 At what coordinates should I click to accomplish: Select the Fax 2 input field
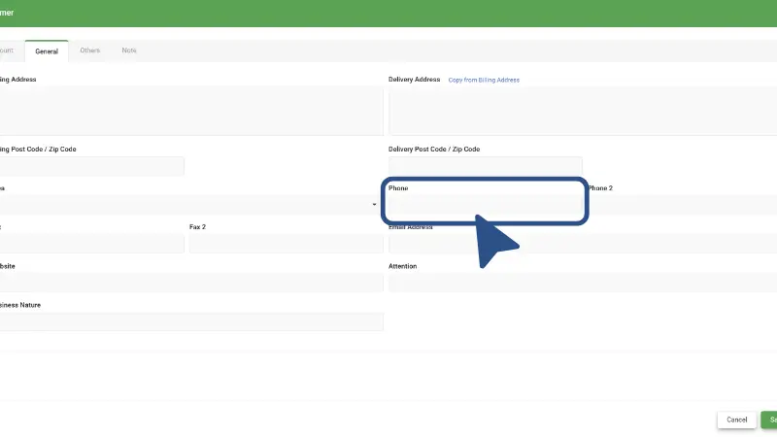286,244
